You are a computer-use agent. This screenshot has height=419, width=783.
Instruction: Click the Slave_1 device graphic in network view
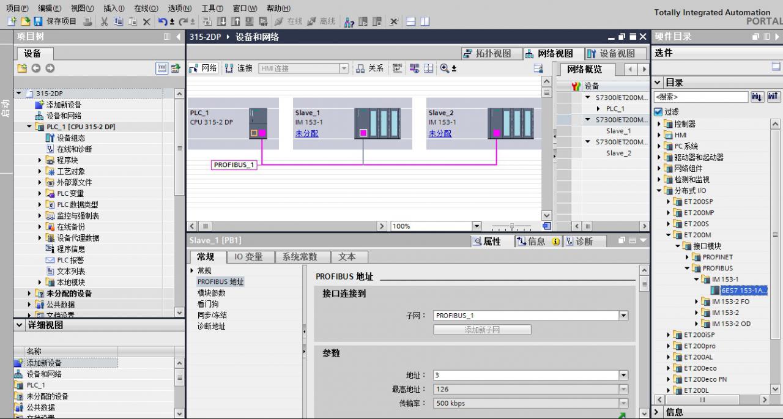377,123
